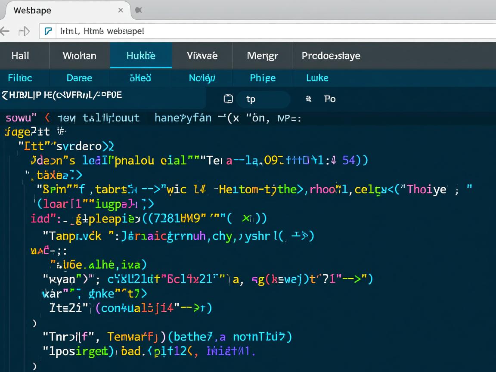Screen dimensions: 496x372
Task: Click the Filibc sub-menu item
Action: click(20, 78)
